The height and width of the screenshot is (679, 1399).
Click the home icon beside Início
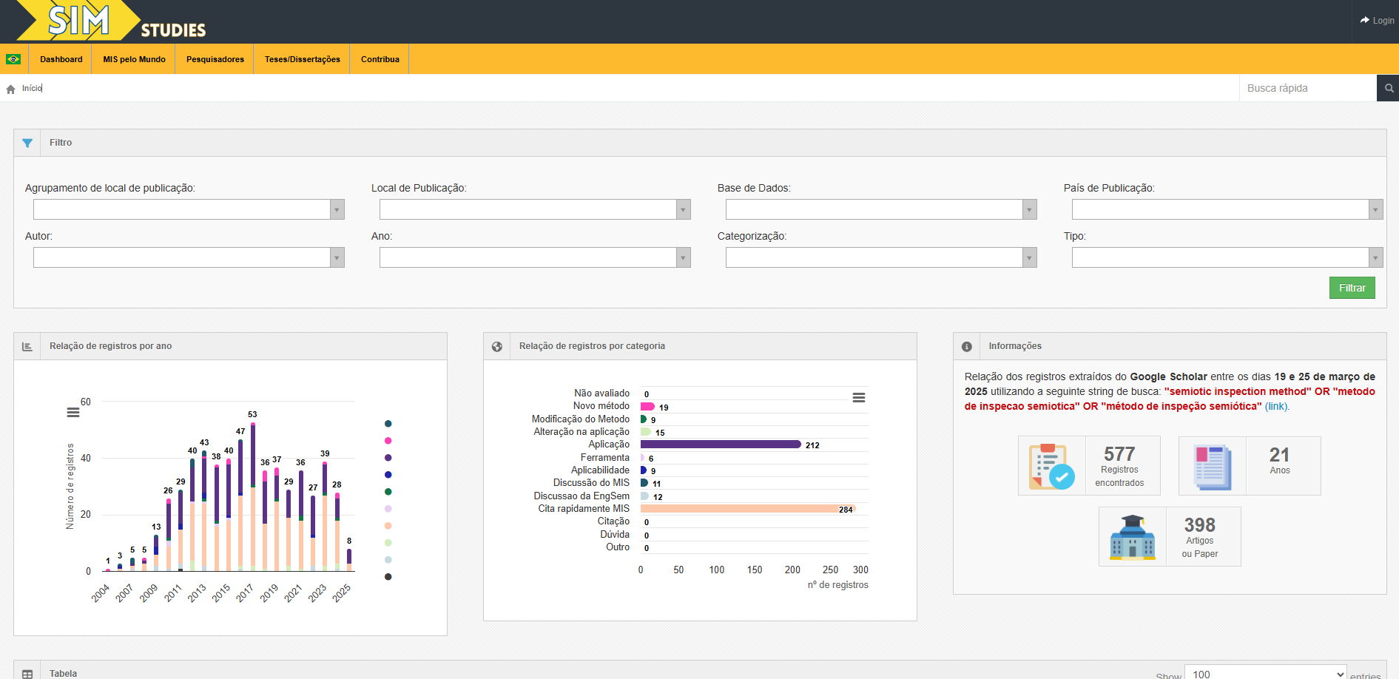point(10,89)
